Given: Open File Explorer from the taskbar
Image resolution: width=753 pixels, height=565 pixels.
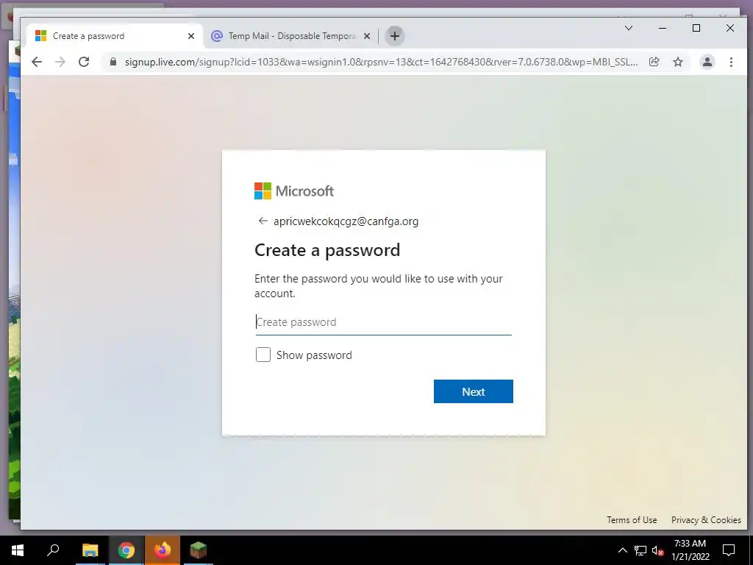Looking at the screenshot, I should click(x=90, y=550).
